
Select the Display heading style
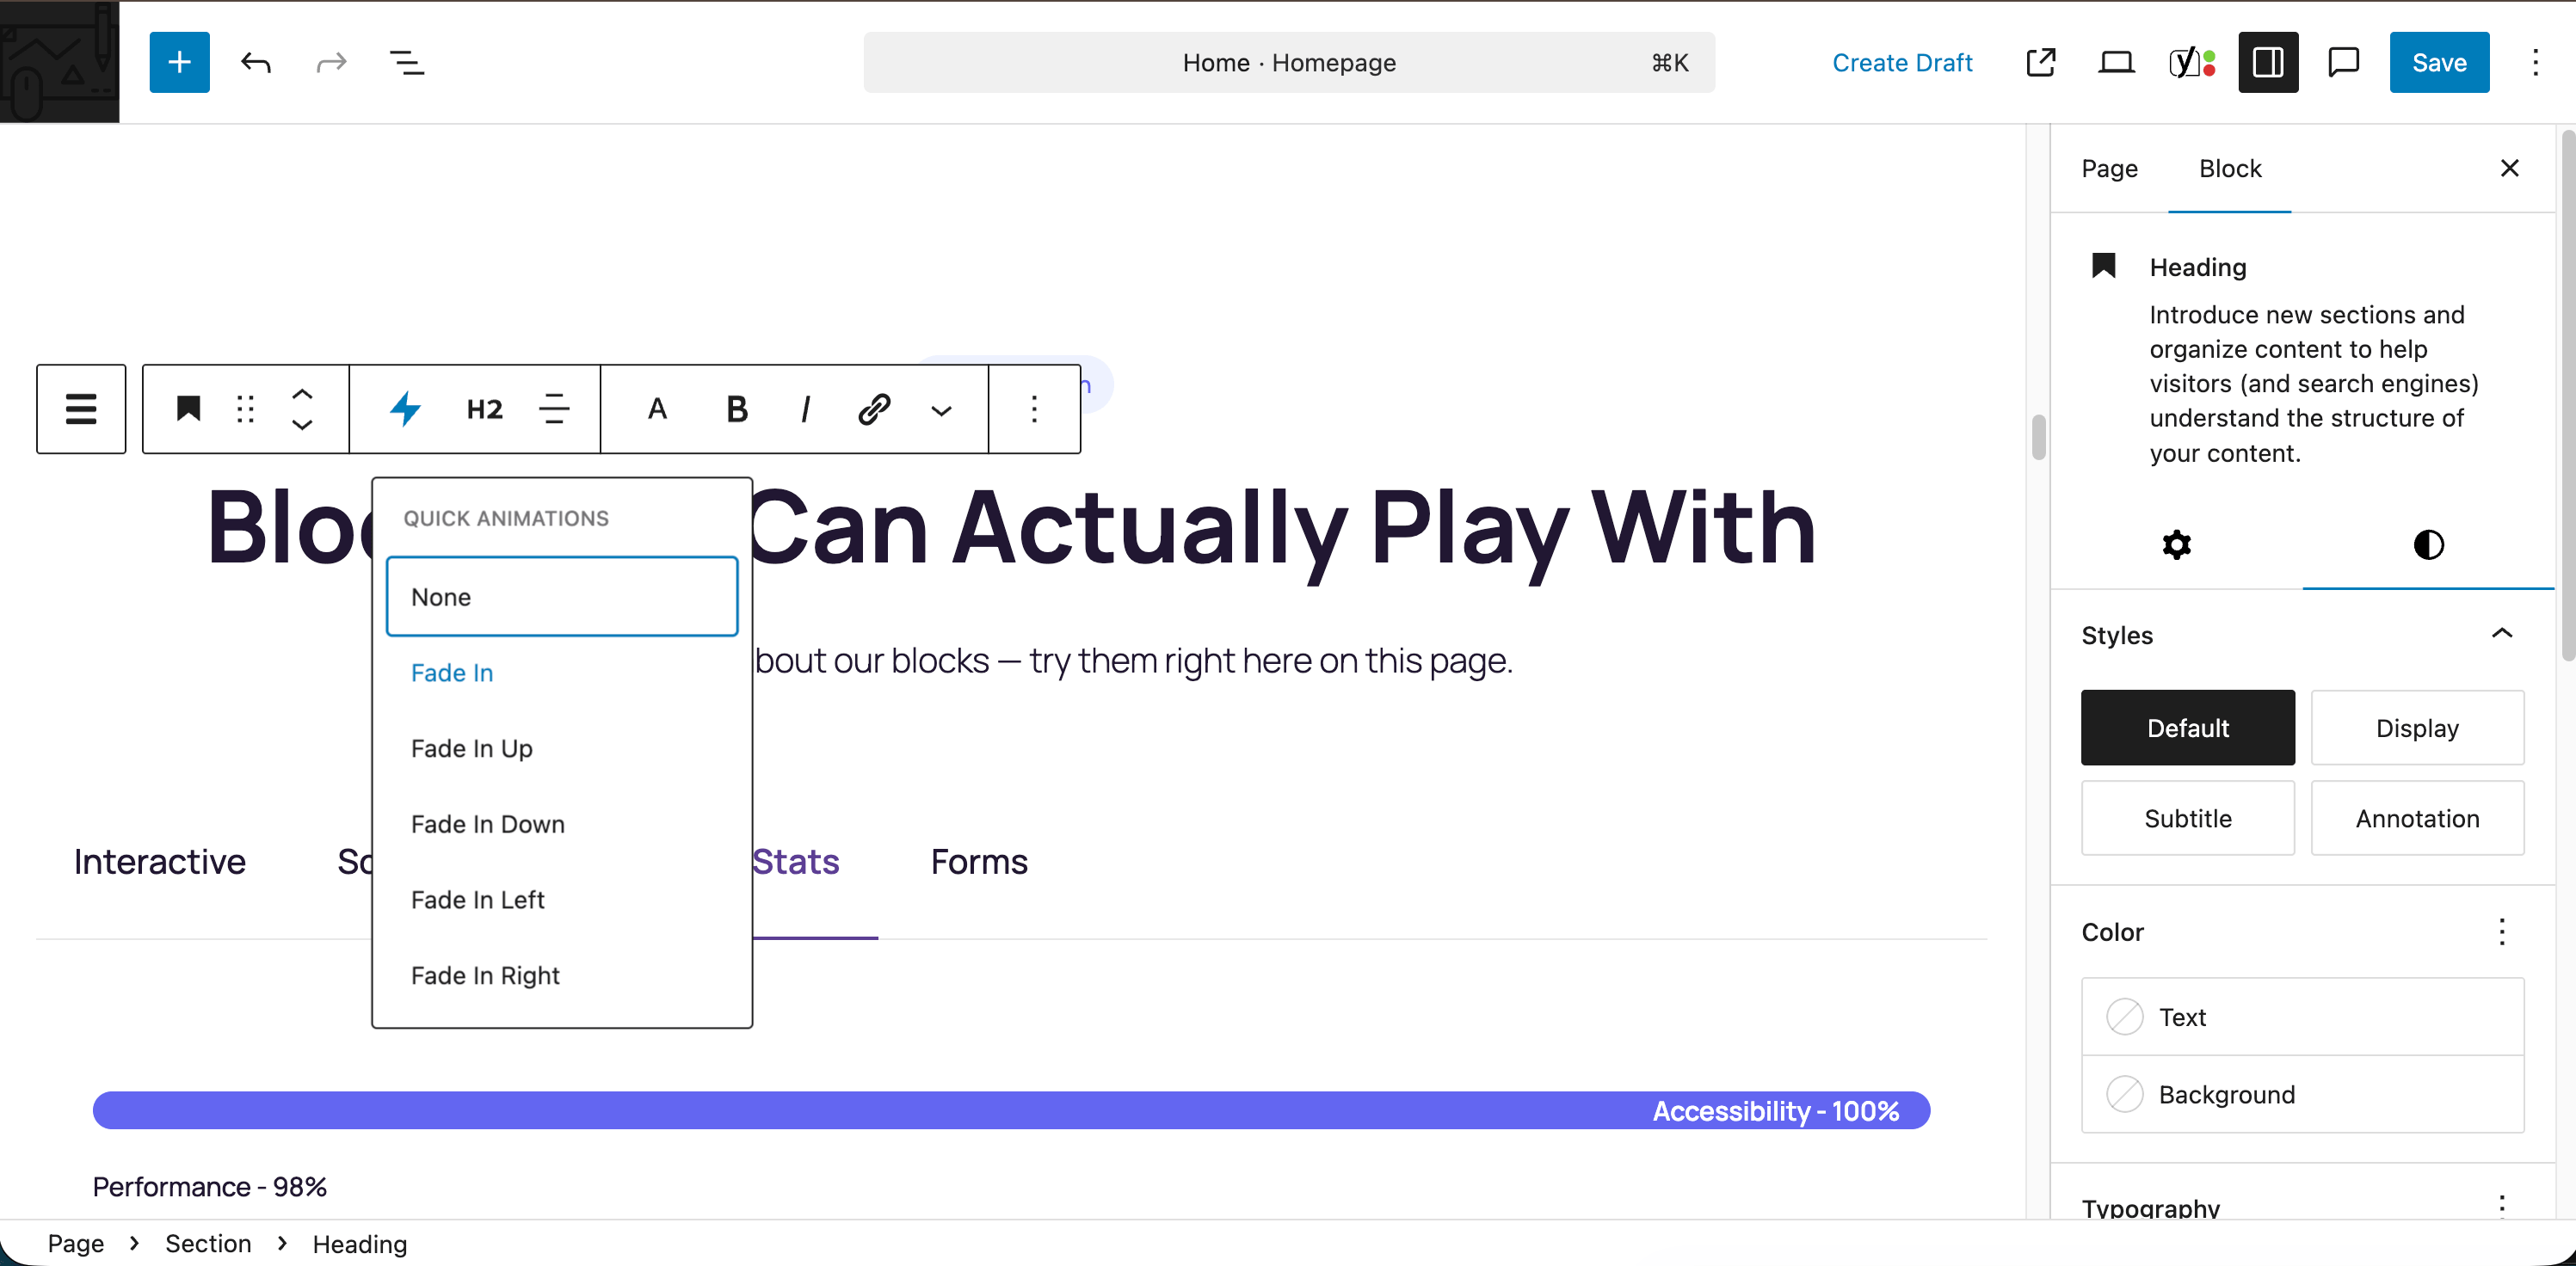tap(2416, 728)
